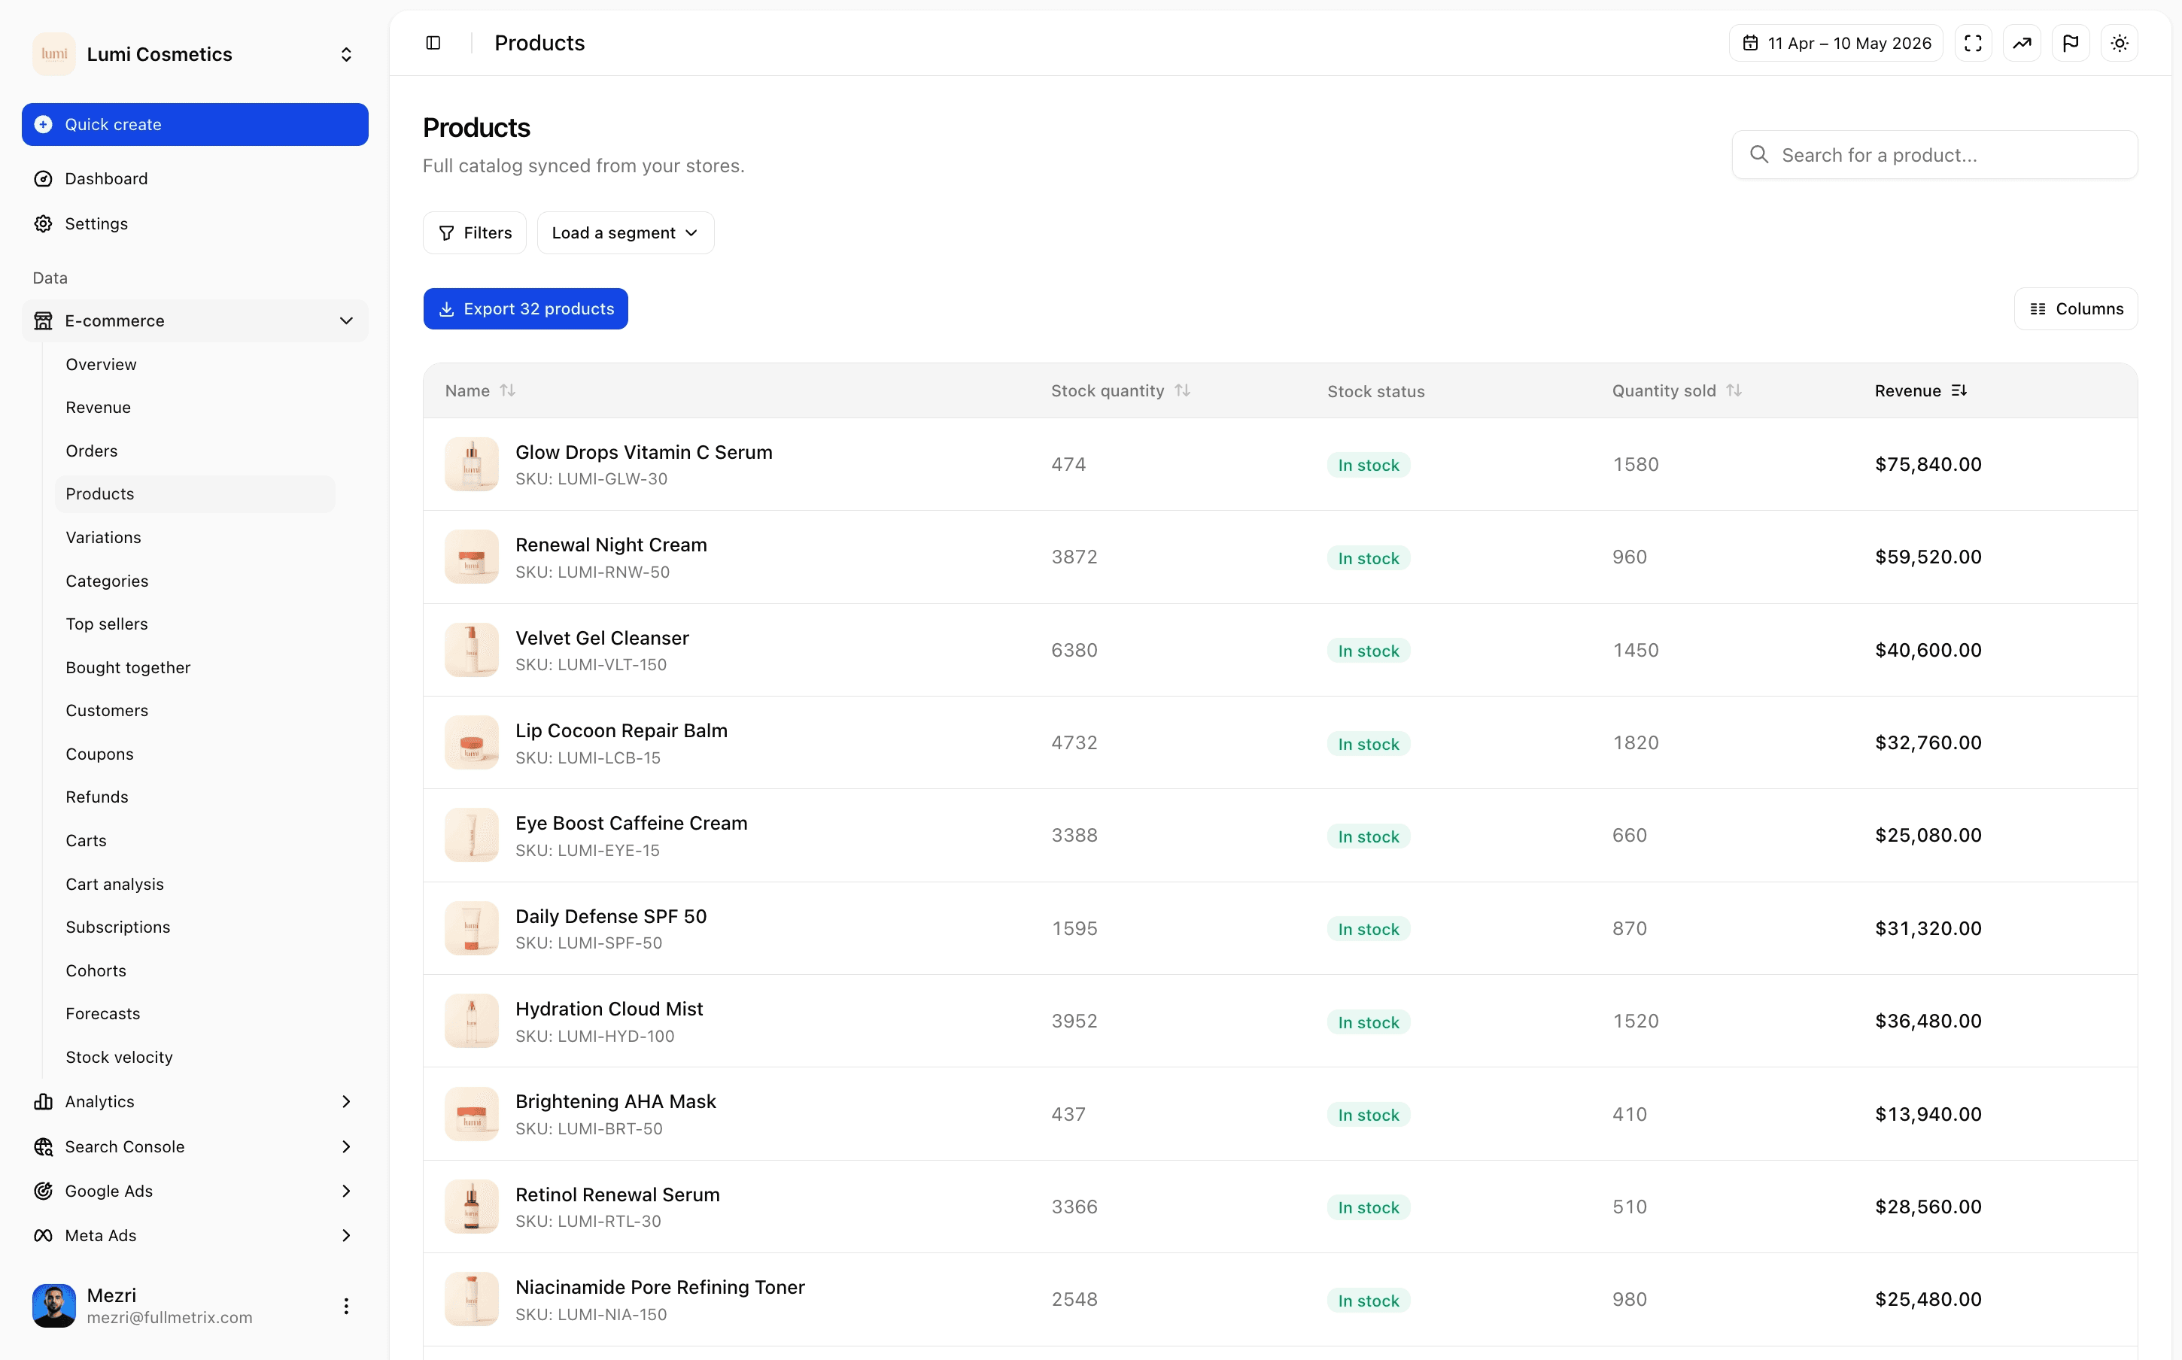Click In stock badge for Velvet Gel Cleanser
Viewport: 2182px width, 1360px height.
[1368, 651]
